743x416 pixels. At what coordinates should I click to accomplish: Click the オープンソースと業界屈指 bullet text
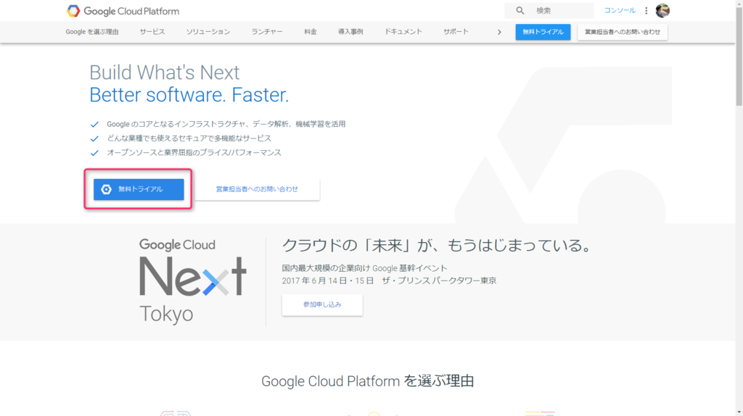(194, 152)
